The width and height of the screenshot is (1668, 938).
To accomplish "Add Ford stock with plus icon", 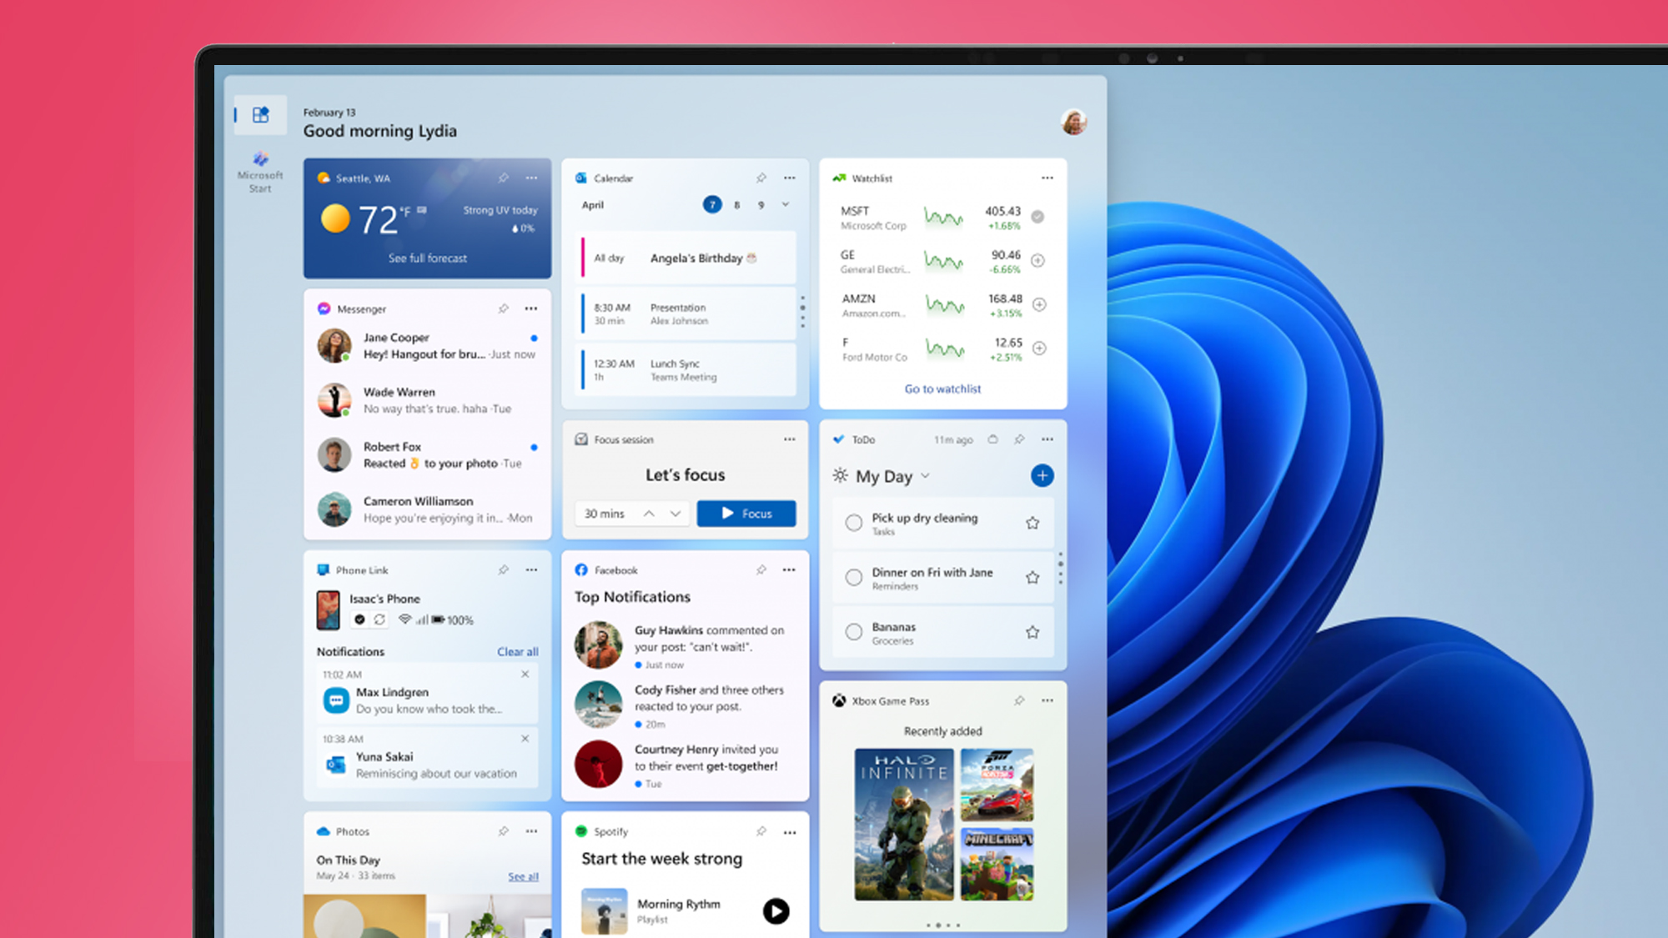I will [1039, 349].
